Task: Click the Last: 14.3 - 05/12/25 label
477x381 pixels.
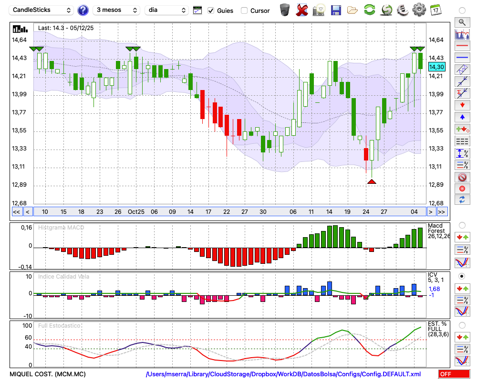Action: click(66, 28)
